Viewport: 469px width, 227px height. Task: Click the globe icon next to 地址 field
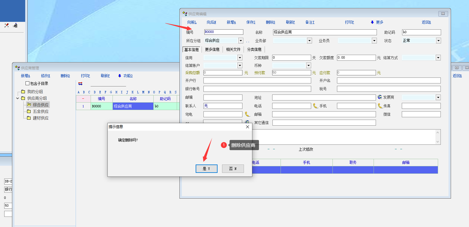380,97
